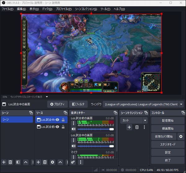Open scene filters icon in Scenes dock

pyautogui.click(x=18, y=162)
